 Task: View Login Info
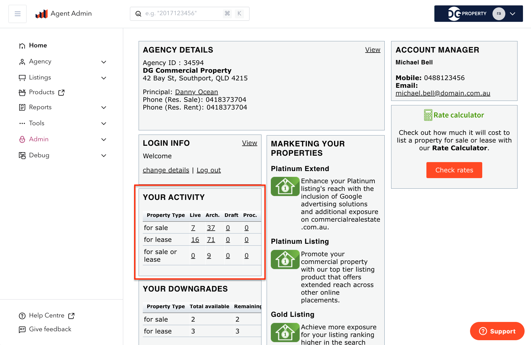coord(249,143)
